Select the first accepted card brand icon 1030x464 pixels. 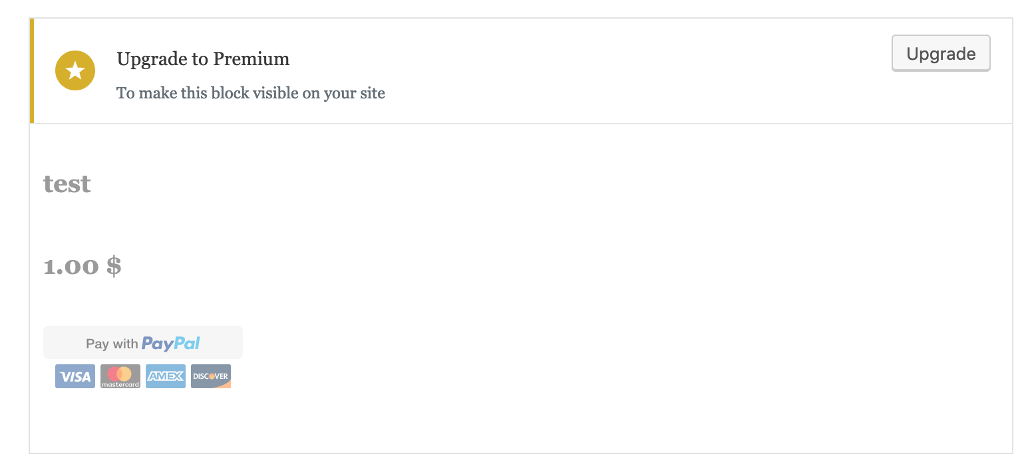(75, 376)
